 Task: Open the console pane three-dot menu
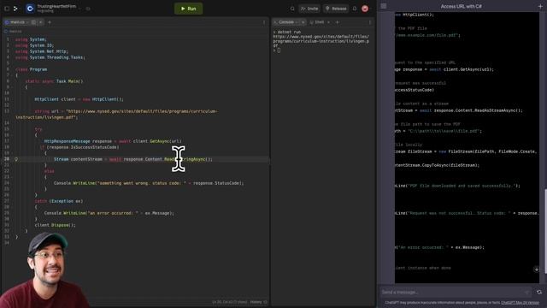point(370,22)
